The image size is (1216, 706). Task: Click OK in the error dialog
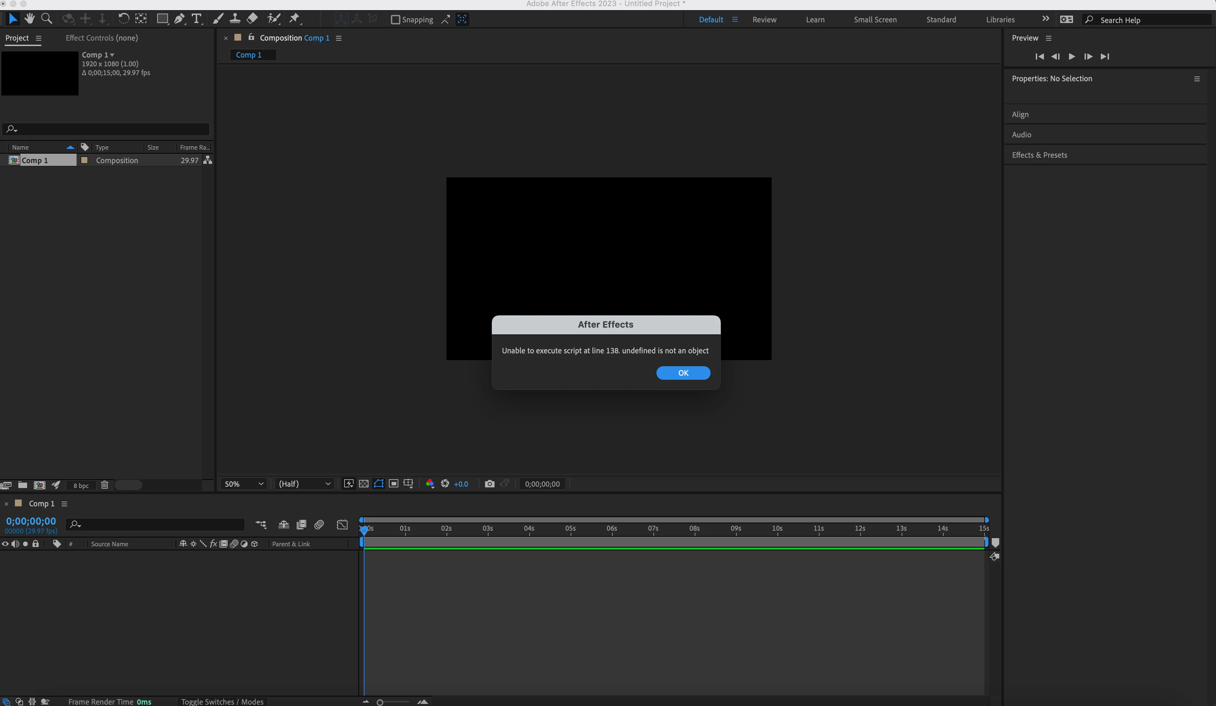point(683,373)
